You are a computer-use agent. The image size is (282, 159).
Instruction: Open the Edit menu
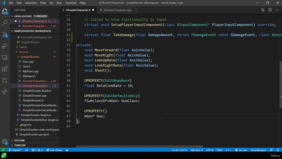pos(19,3)
